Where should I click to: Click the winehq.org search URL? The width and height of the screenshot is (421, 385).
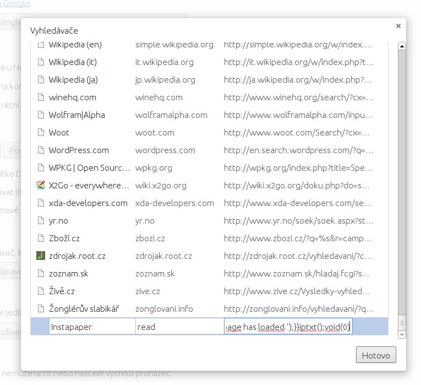point(299,97)
